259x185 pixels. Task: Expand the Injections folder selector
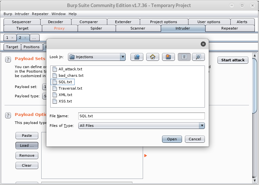click(x=123, y=56)
